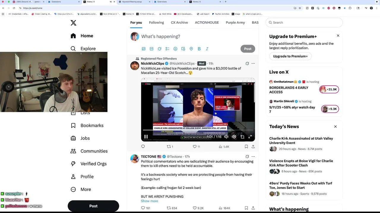Like the NickWickClips post

click(x=197, y=146)
